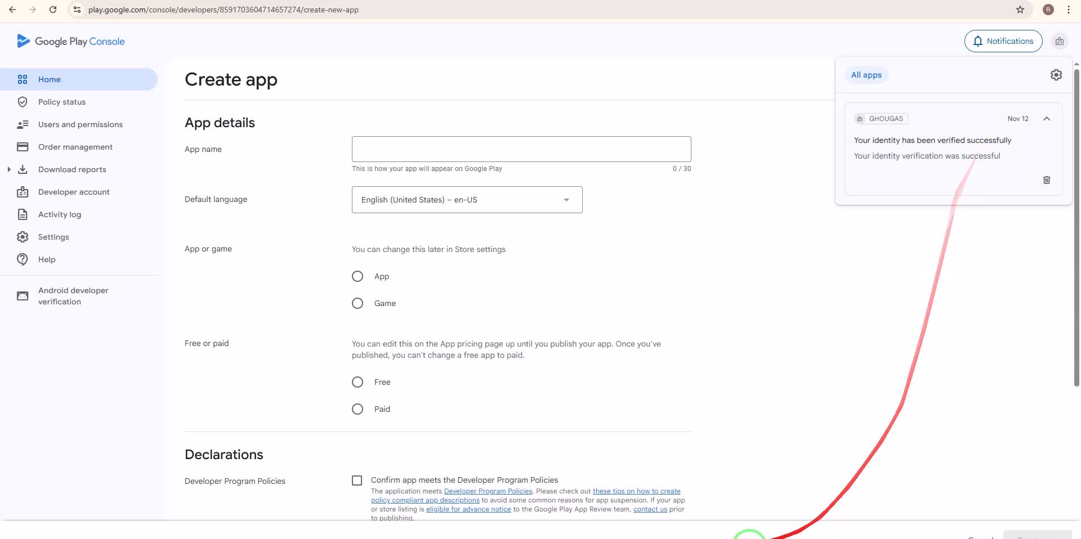The width and height of the screenshot is (1081, 539).
Task: Open notification settings gear icon
Action: pyautogui.click(x=1056, y=75)
